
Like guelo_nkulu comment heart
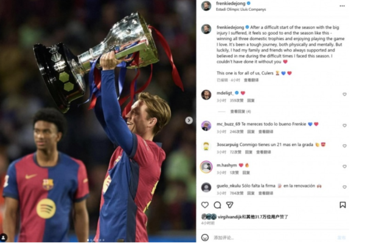coord(344,187)
